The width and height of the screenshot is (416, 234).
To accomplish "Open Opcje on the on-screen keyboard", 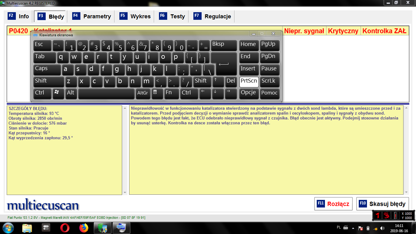I will (249, 94).
